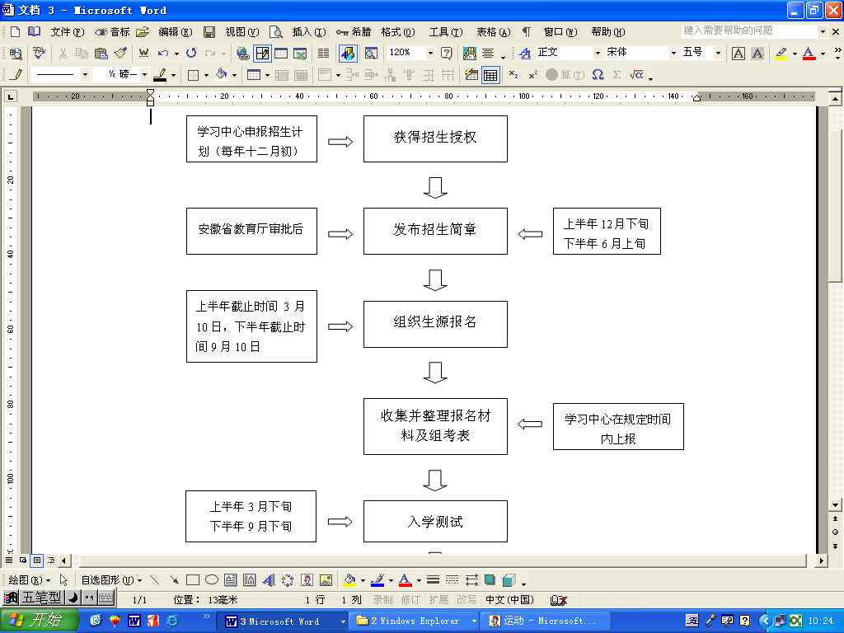Screen dimensions: 844x633
Task: Click the red Font Color A button
Action: point(809,53)
